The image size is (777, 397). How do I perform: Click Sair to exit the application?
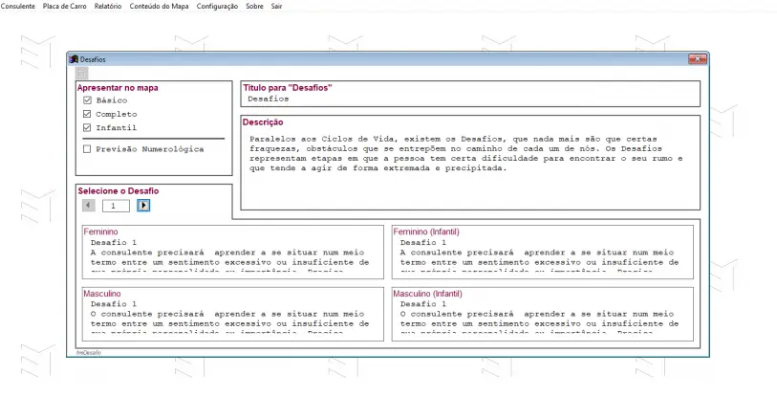point(277,6)
